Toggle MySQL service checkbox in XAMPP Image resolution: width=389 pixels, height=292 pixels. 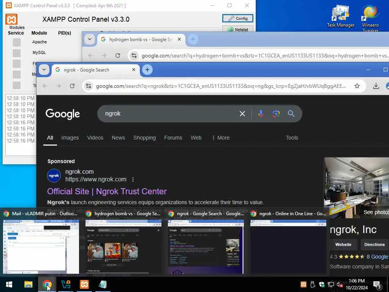[17, 53]
